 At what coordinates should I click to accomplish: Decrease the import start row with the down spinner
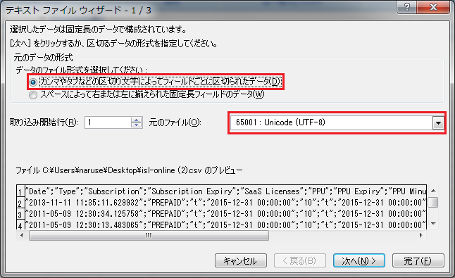136,125
